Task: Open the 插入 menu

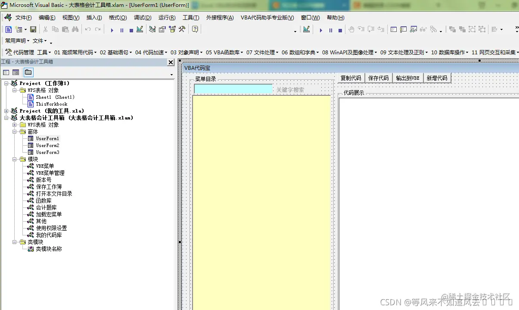Action: [94, 18]
